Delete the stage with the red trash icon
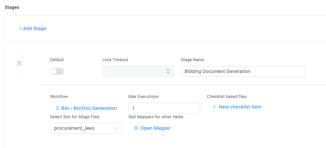The width and height of the screenshot is (326, 148). pos(19,63)
